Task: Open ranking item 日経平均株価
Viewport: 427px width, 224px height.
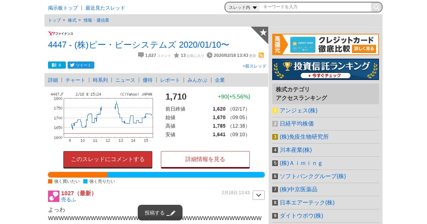Action: (297, 124)
